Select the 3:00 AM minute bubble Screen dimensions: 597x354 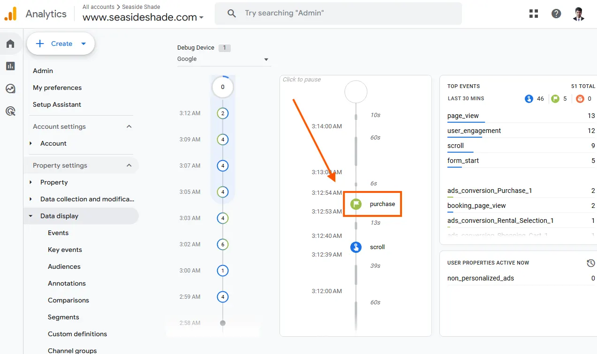(223, 270)
